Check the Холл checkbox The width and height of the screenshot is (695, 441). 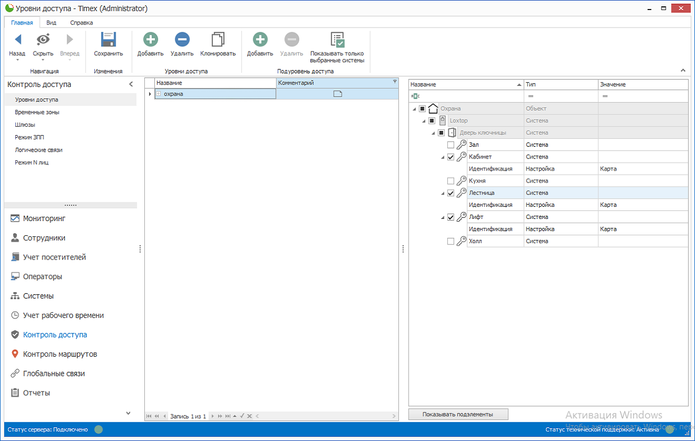point(450,241)
